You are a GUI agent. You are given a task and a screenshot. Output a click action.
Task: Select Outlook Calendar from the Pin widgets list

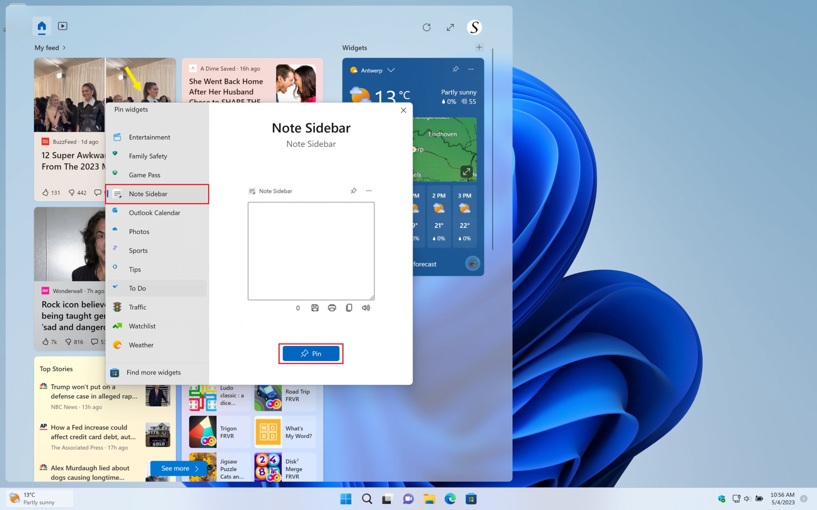tap(154, 212)
